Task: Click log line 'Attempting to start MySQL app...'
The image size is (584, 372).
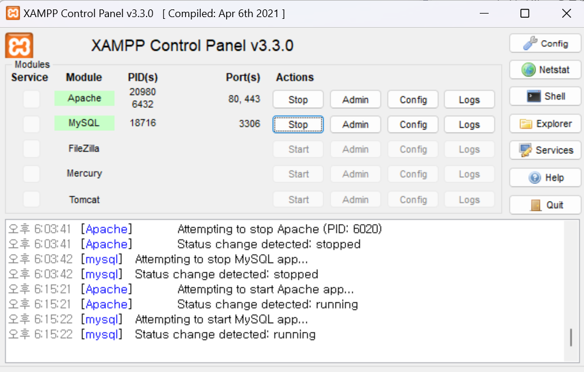Action: (x=221, y=320)
